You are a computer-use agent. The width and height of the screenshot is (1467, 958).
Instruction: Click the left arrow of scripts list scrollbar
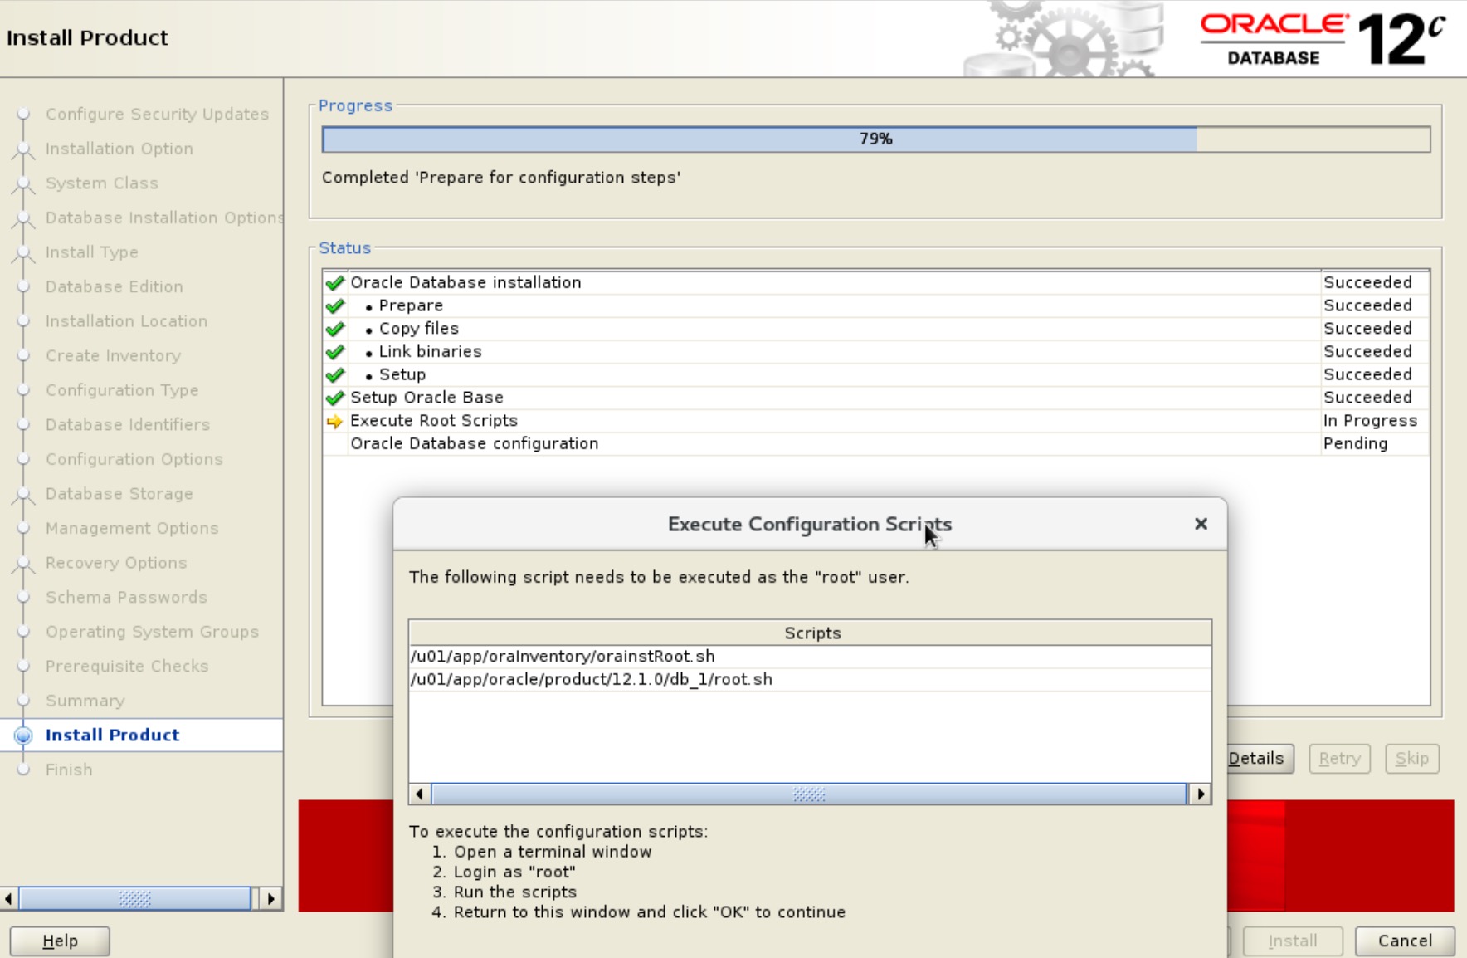[420, 794]
